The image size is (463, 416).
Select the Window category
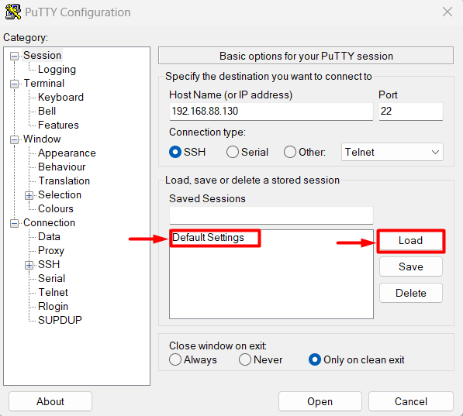click(42, 139)
